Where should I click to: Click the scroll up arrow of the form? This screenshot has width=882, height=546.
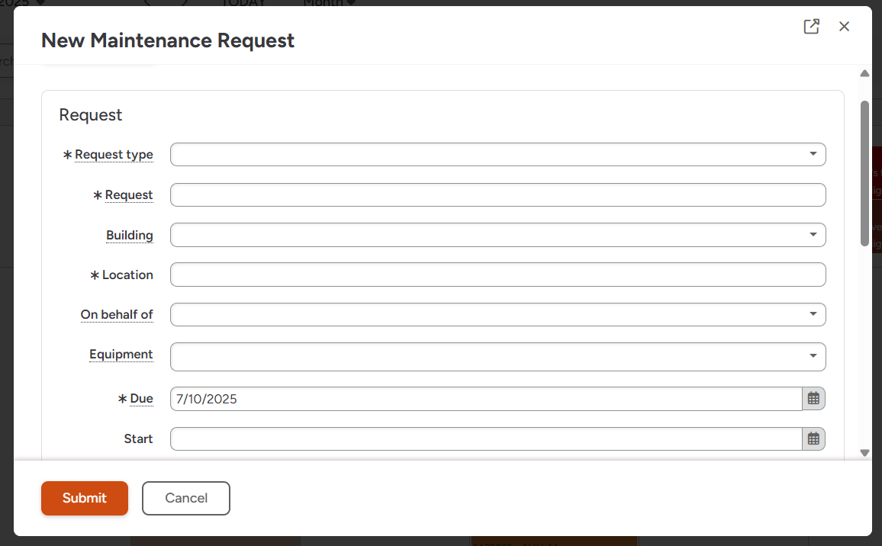tap(864, 73)
